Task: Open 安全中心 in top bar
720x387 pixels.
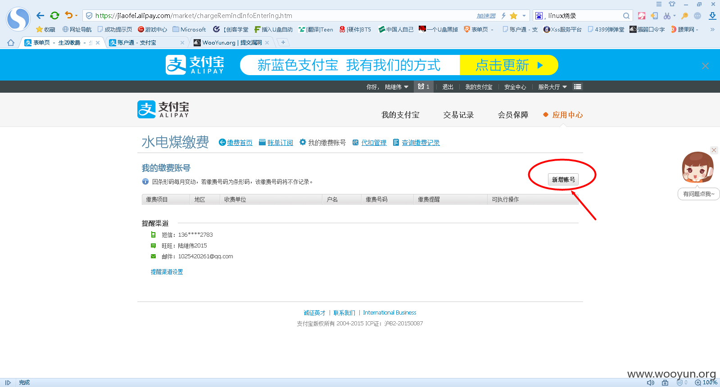Action: pyautogui.click(x=515, y=87)
